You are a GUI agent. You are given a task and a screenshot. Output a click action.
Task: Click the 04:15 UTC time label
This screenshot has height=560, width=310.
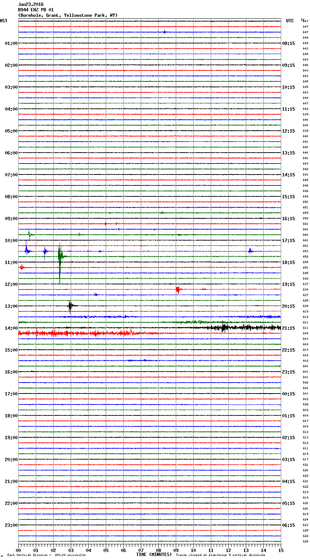point(288,482)
